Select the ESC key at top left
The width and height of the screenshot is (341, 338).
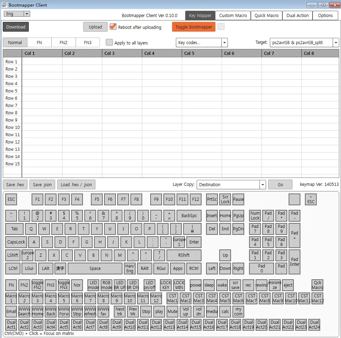[11, 199]
